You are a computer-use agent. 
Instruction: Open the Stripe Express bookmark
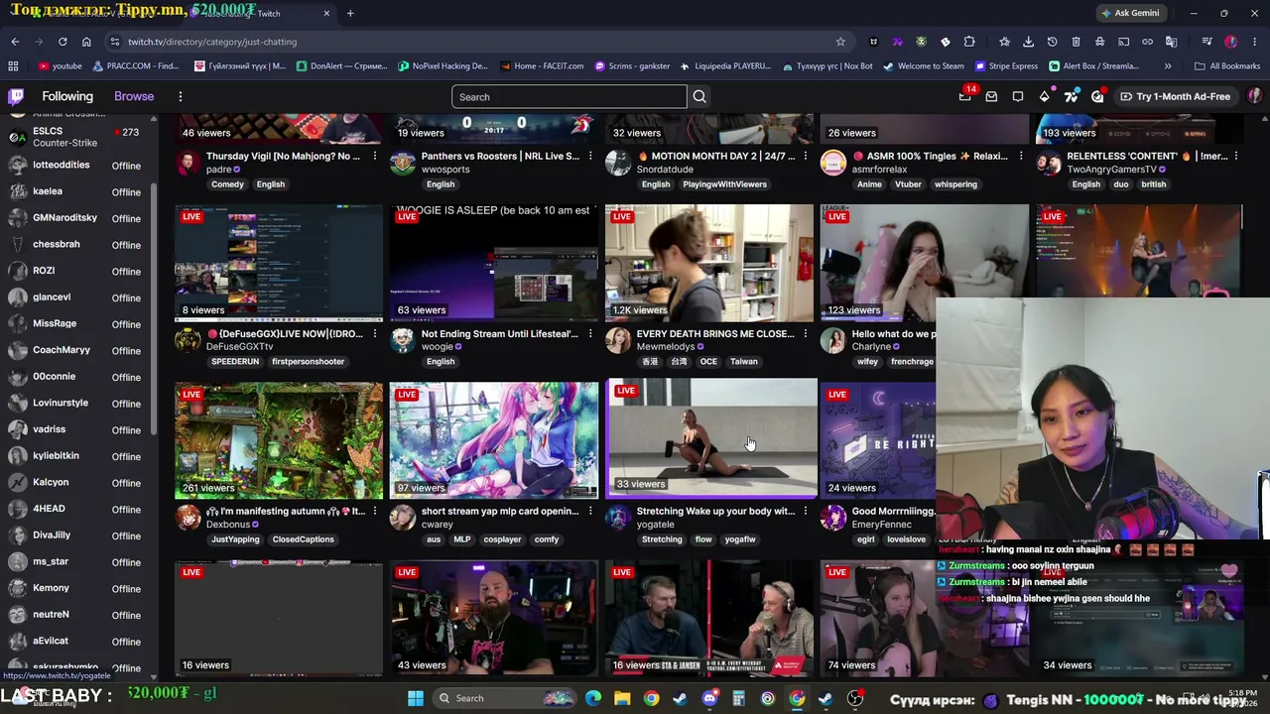[x=1006, y=66]
